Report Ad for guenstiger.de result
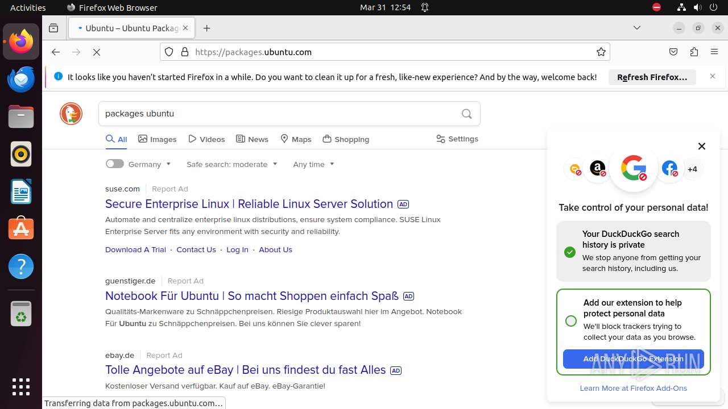This screenshot has width=728, height=409. [185, 281]
